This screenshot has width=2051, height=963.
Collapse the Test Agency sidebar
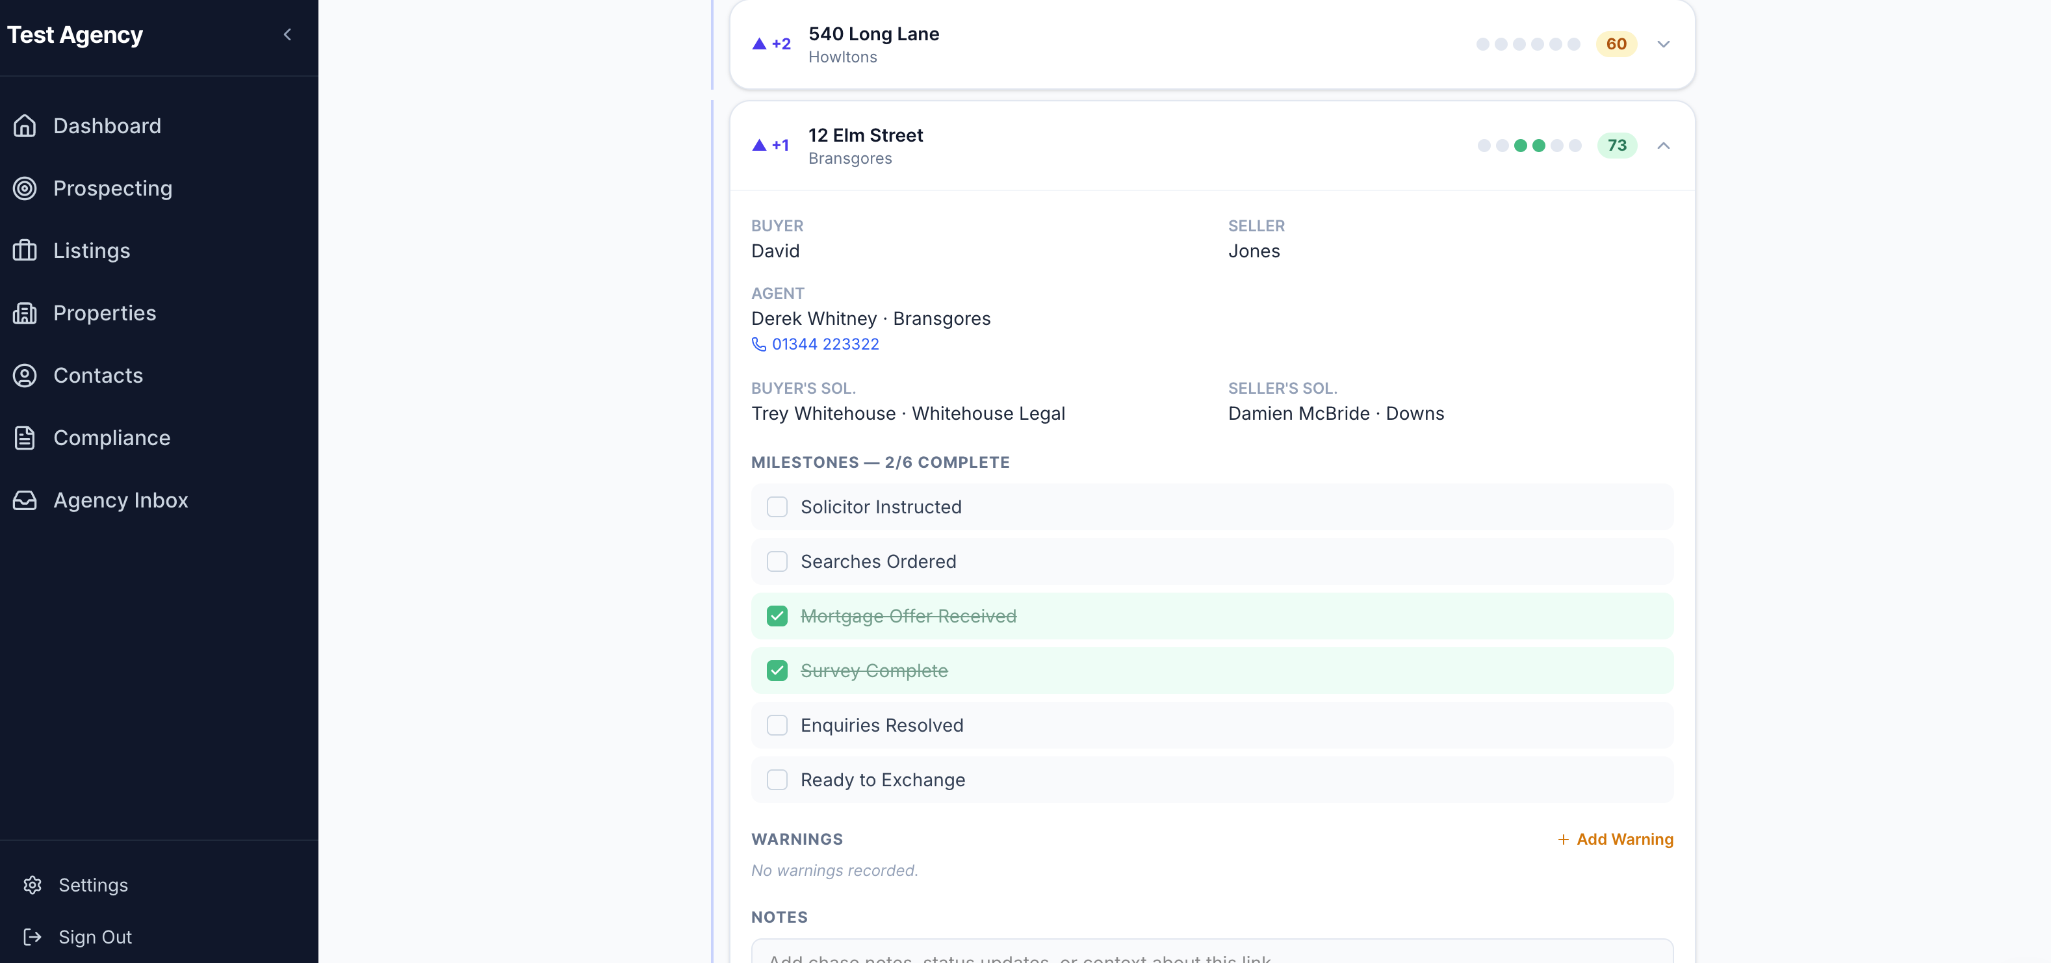(x=287, y=34)
